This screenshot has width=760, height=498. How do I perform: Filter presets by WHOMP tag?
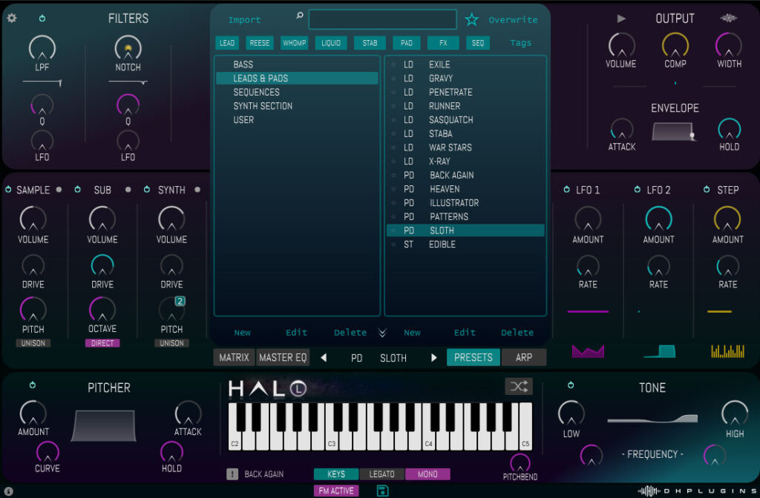294,43
